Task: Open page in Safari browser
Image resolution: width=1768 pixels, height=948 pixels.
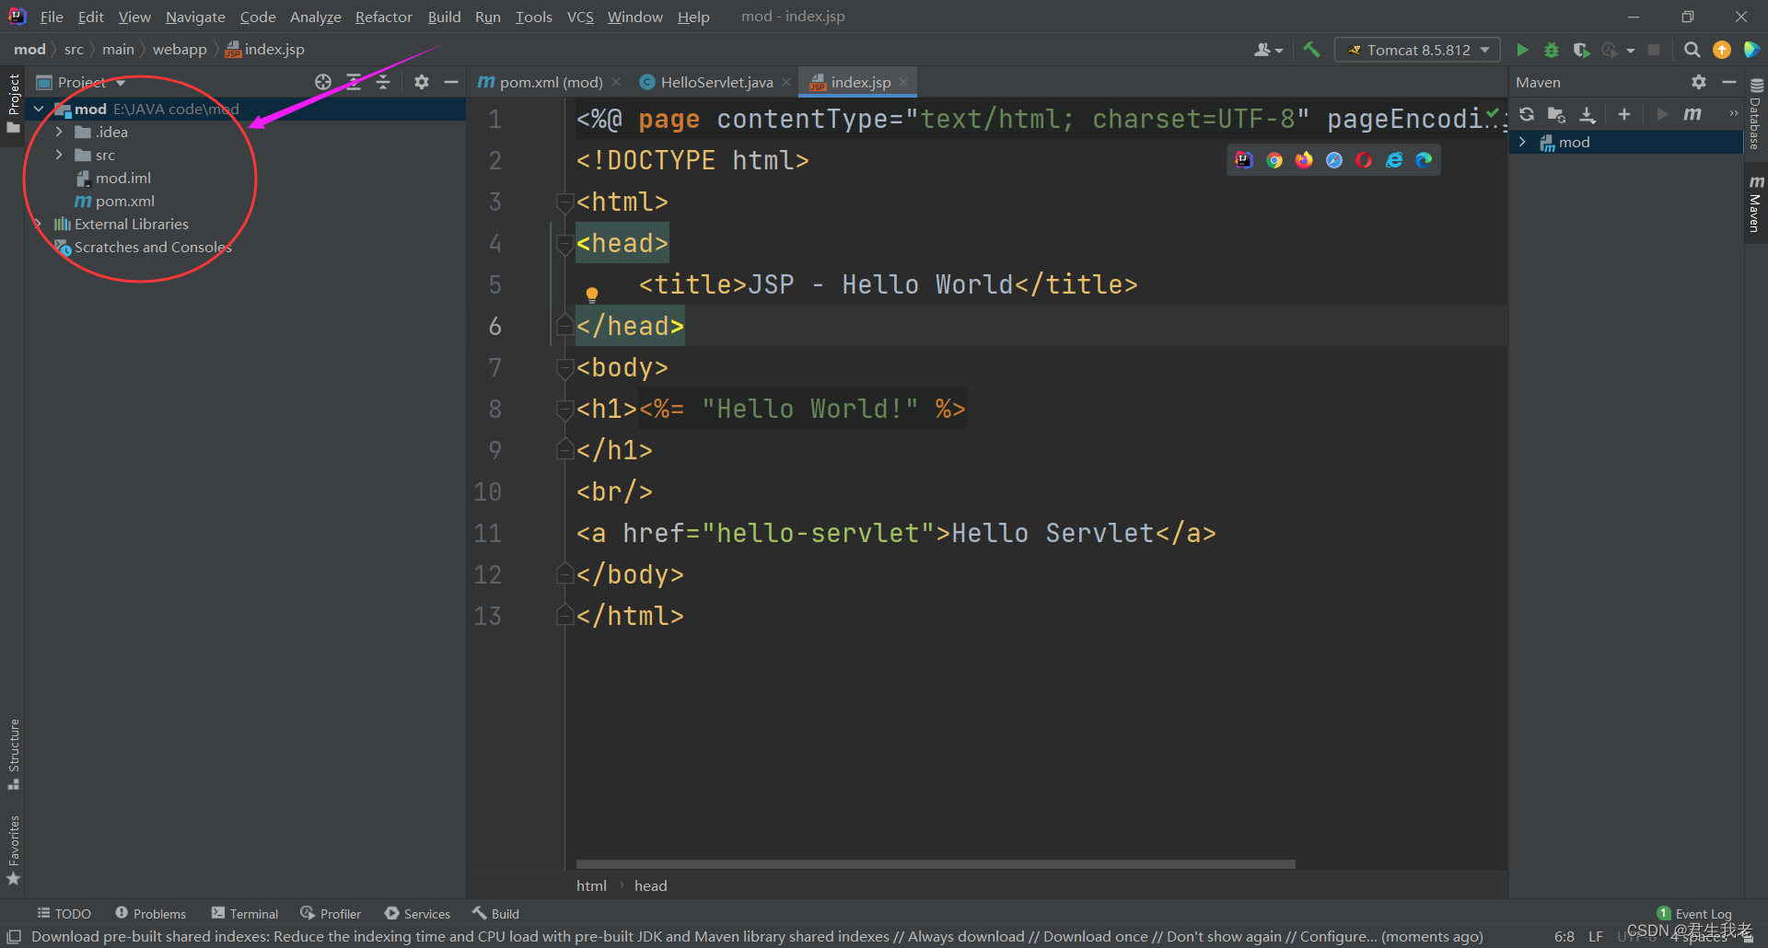Action: (x=1334, y=160)
